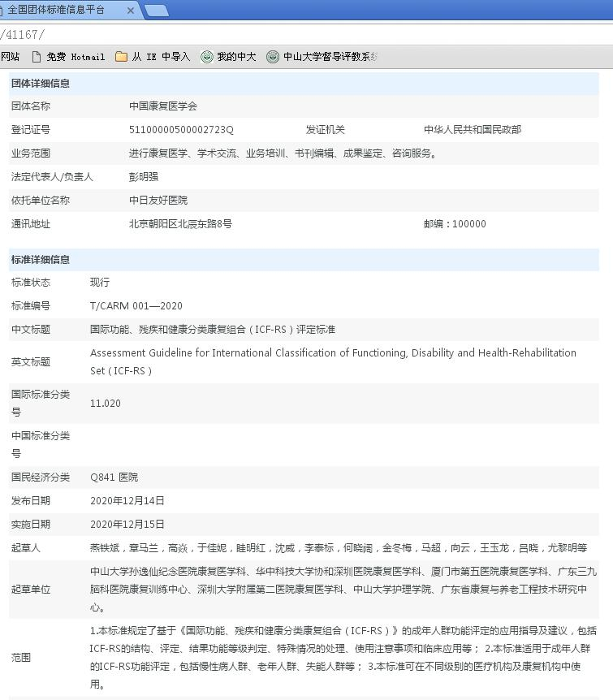Screen dimensions: 613x700
Task: Click the 中文标题 label
Action: 30,330
